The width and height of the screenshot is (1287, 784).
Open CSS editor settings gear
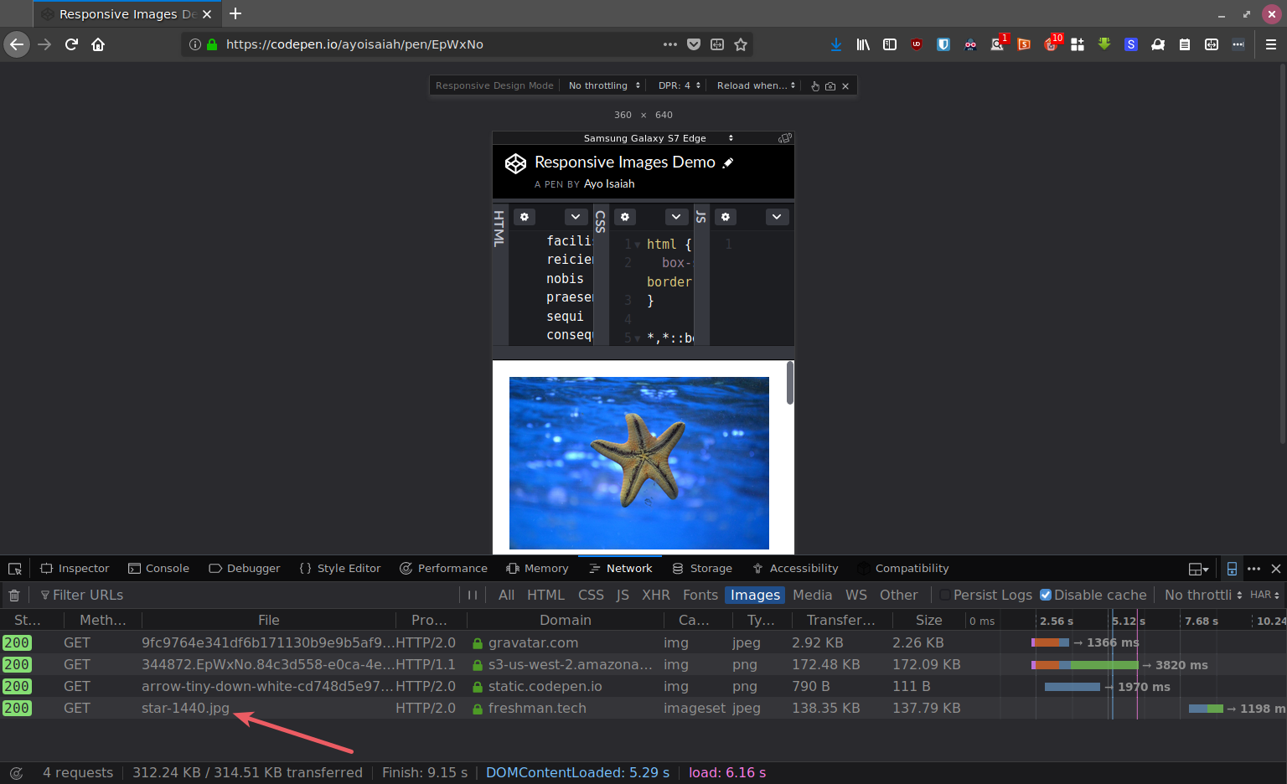[x=625, y=217]
